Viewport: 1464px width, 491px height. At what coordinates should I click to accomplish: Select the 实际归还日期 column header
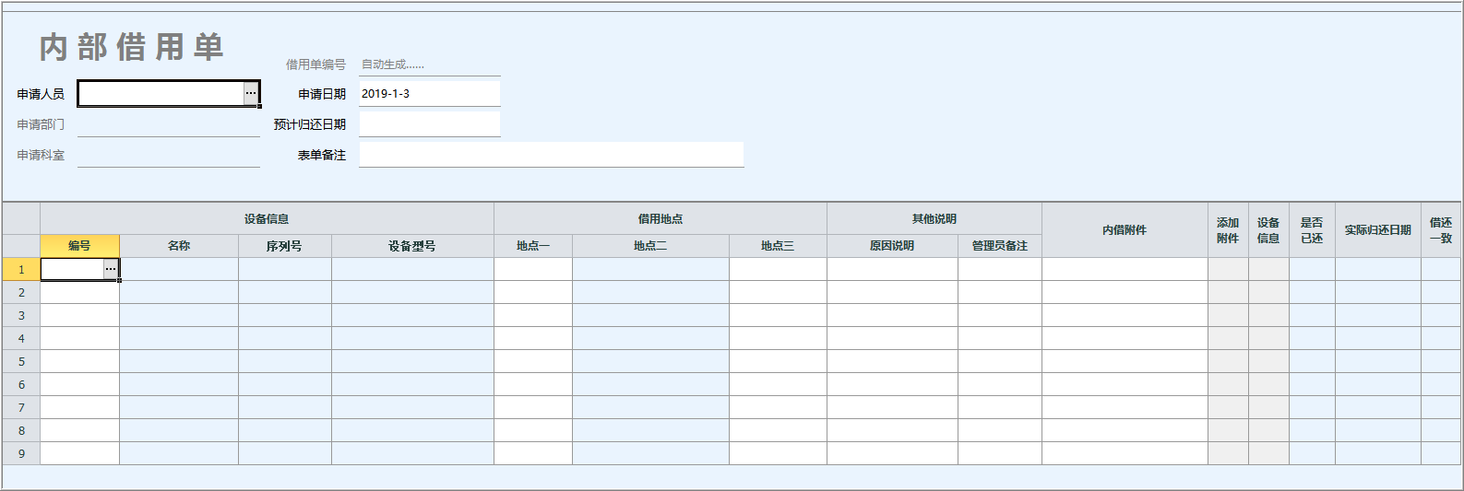[x=1378, y=230]
